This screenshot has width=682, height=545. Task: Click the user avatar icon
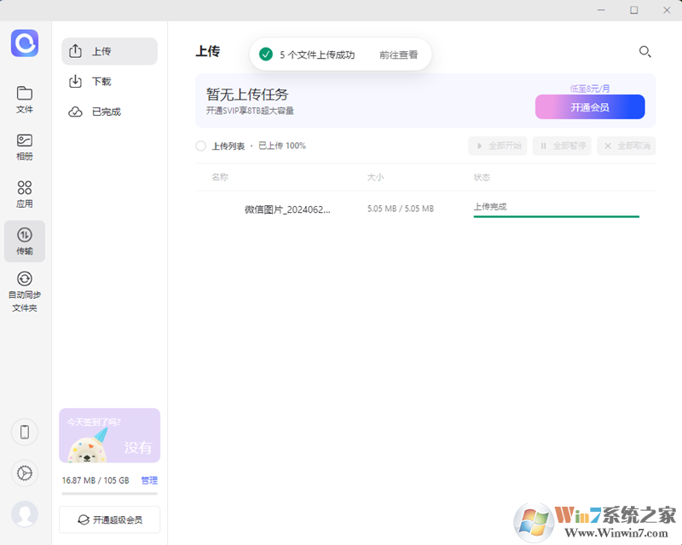coord(25,514)
